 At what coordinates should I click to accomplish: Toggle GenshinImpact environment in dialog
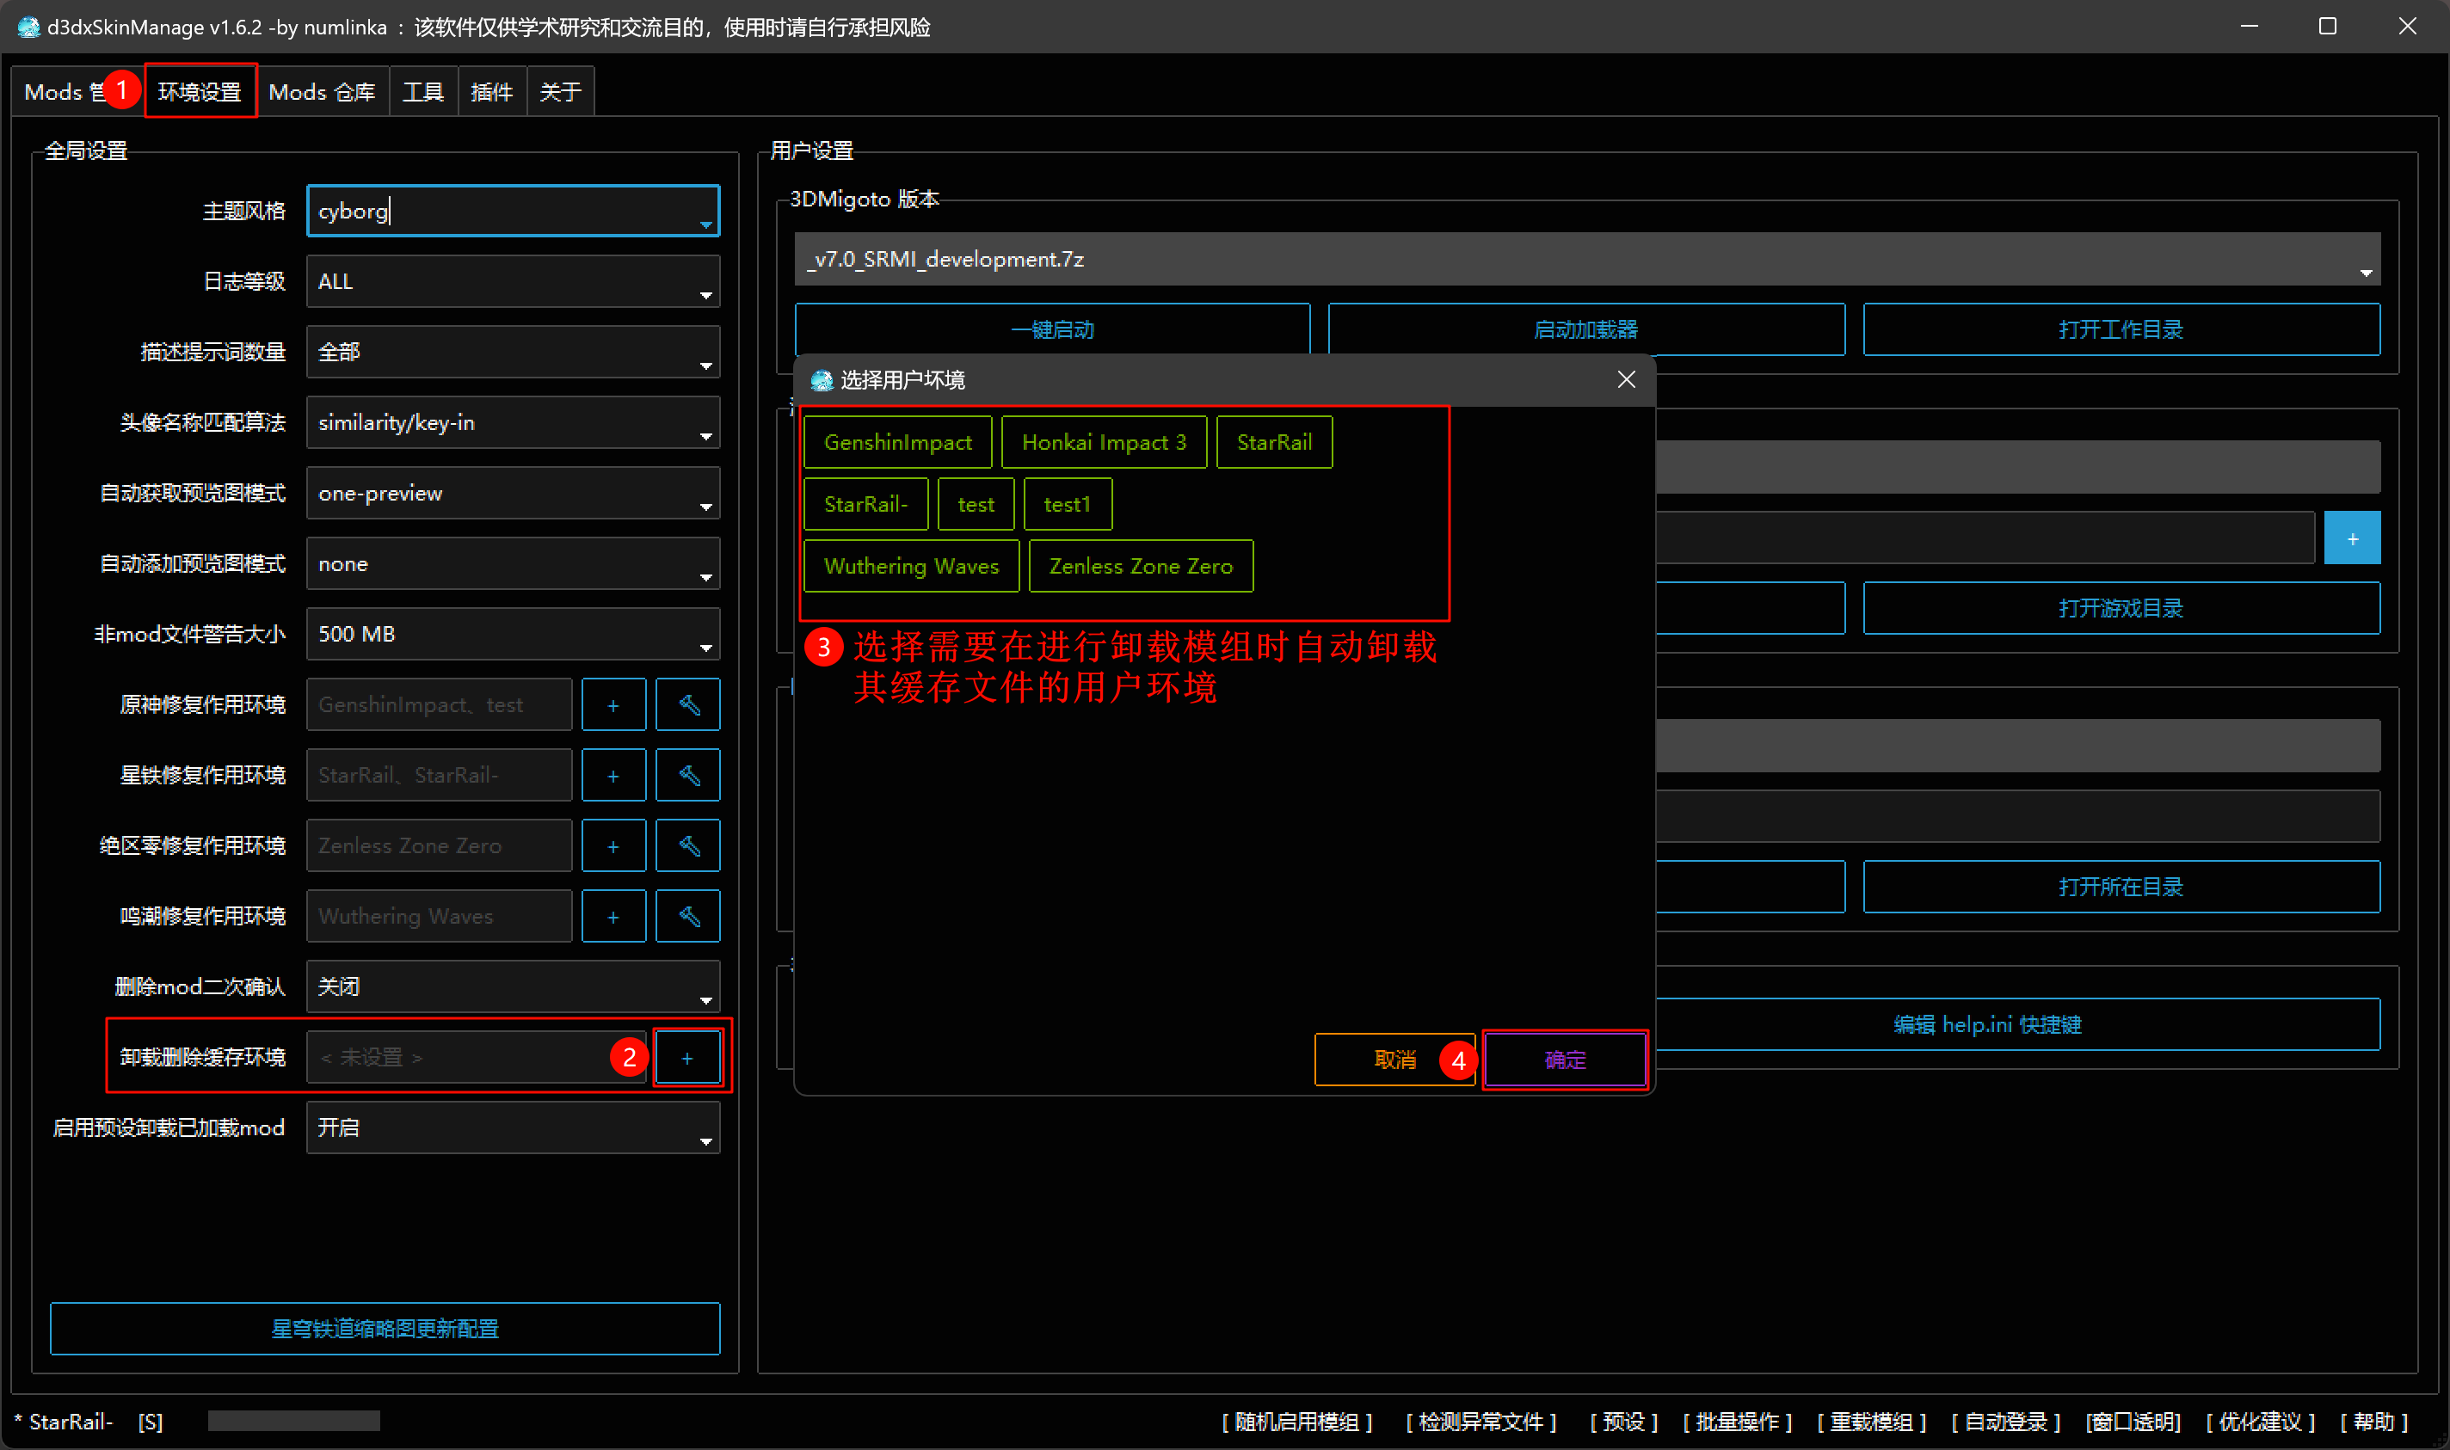point(897,442)
